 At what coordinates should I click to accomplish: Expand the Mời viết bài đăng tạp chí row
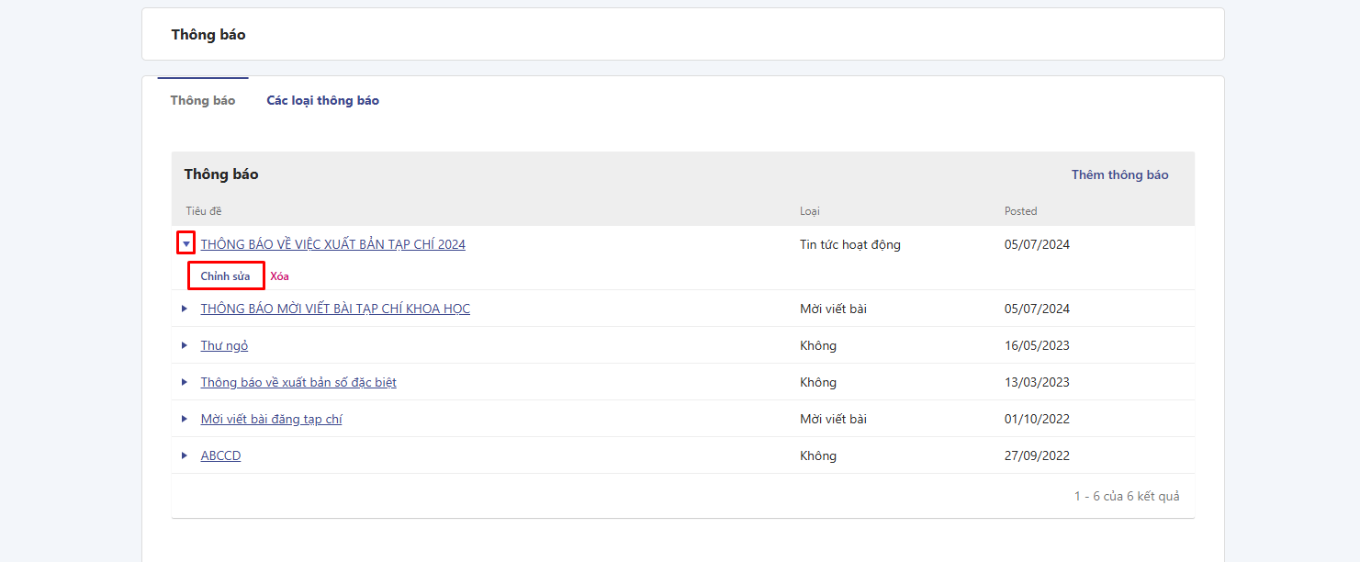point(185,419)
